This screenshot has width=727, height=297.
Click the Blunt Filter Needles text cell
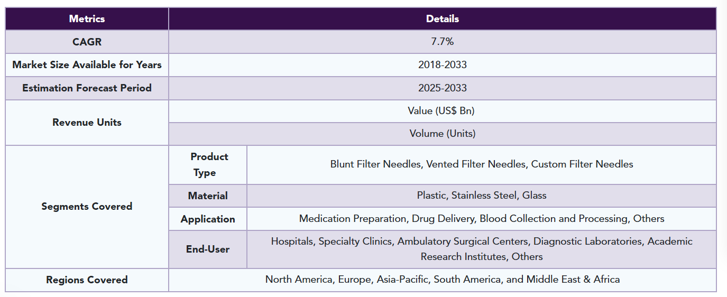(482, 165)
